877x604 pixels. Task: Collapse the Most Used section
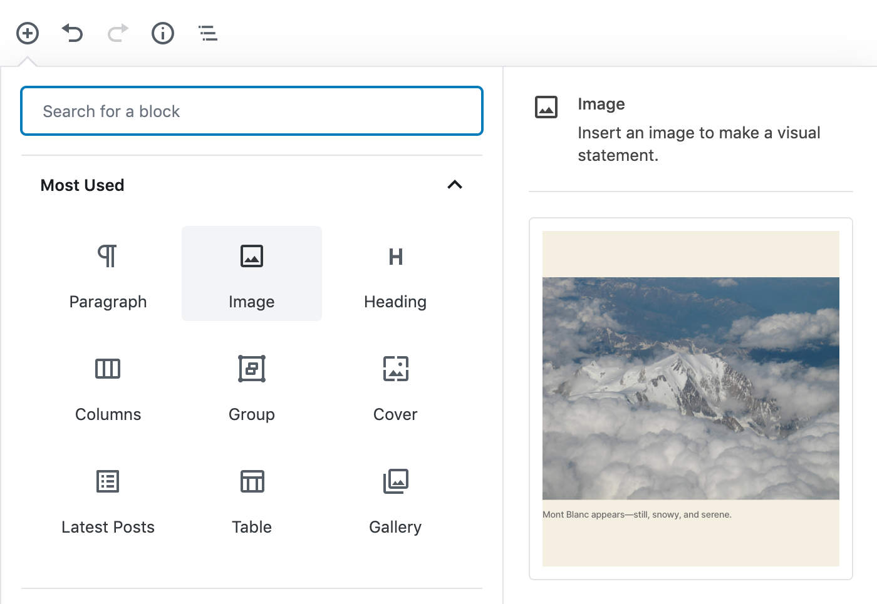[455, 185]
